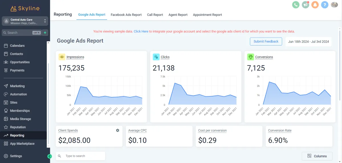Click the 175,235 impressions value

[72, 68]
